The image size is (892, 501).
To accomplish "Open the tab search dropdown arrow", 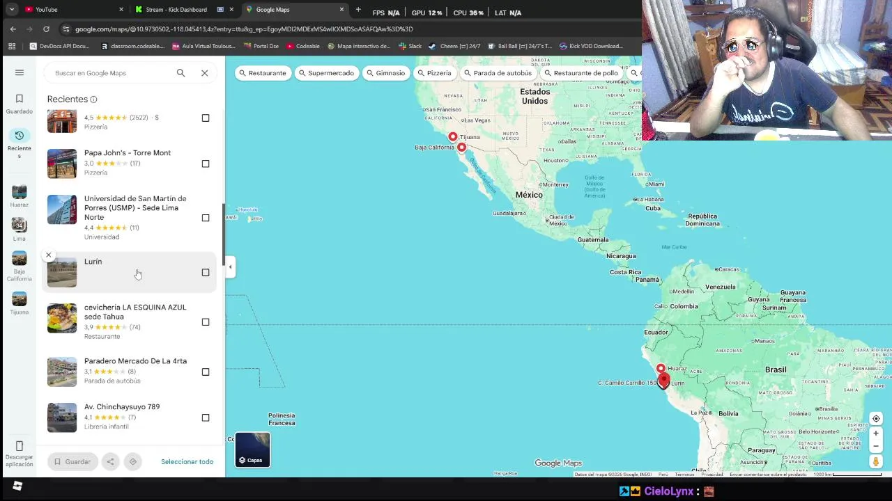I will [11, 9].
